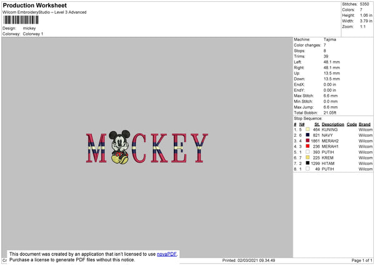Click the 'MERAH1' description text

tap(330, 147)
